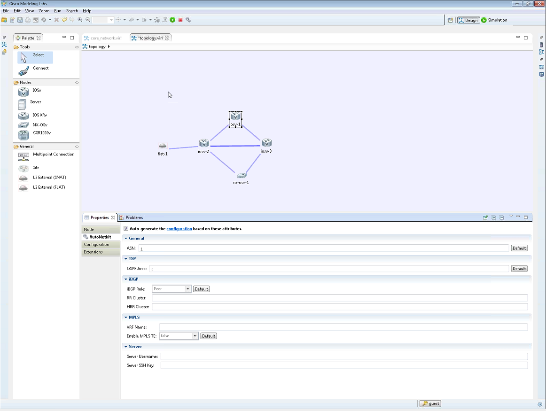Reset ASN with its Default button

[519, 248]
